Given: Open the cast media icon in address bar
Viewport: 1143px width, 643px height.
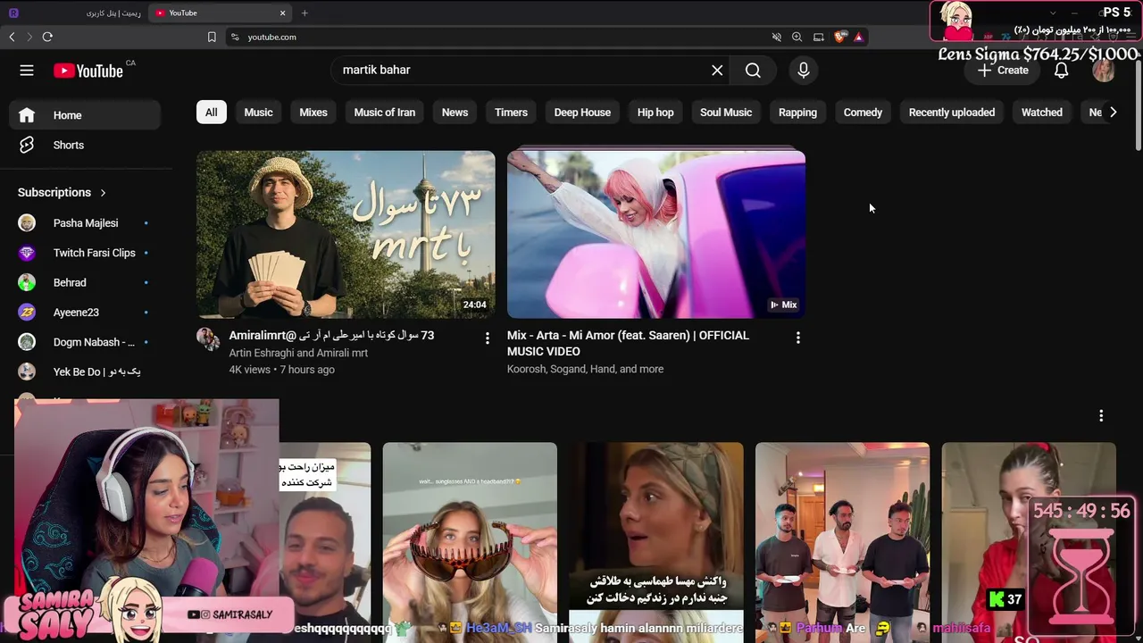Looking at the screenshot, I should click(818, 37).
